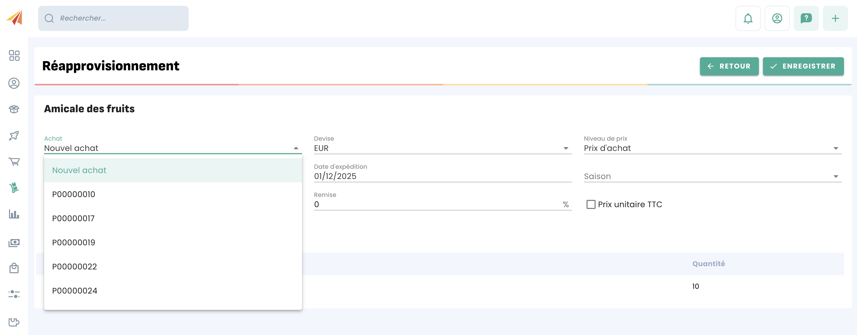Viewport: 857px width, 335px height.
Task: Expand the Devise EUR dropdown
Action: (x=443, y=148)
